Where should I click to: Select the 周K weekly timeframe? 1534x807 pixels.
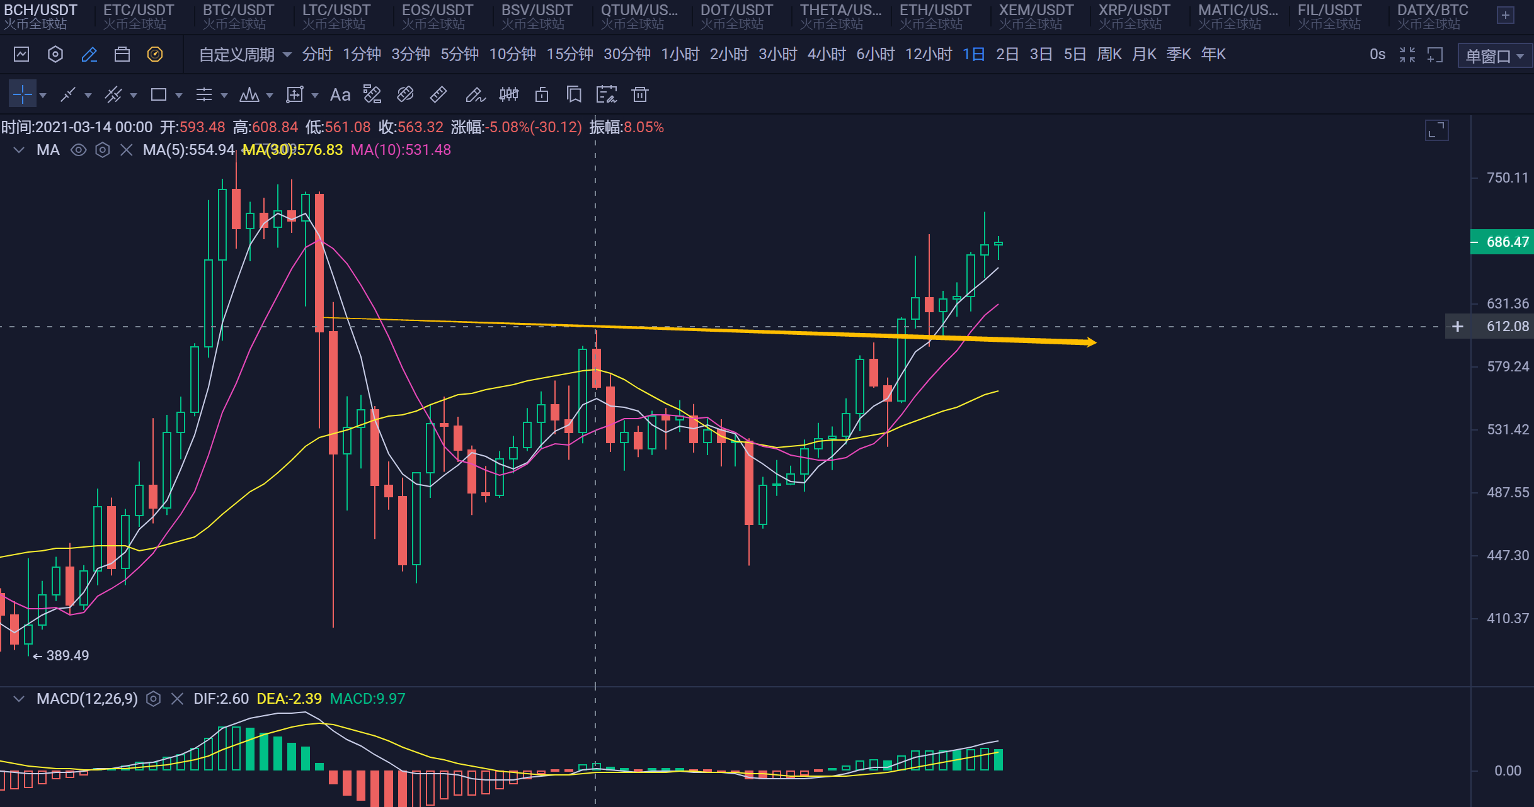coord(1109,55)
